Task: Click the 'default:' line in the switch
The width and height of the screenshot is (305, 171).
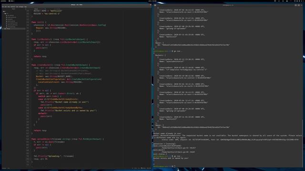Action: click(42, 114)
